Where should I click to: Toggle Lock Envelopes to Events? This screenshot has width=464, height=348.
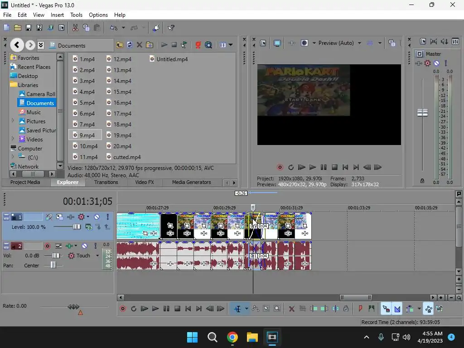tap(429, 309)
